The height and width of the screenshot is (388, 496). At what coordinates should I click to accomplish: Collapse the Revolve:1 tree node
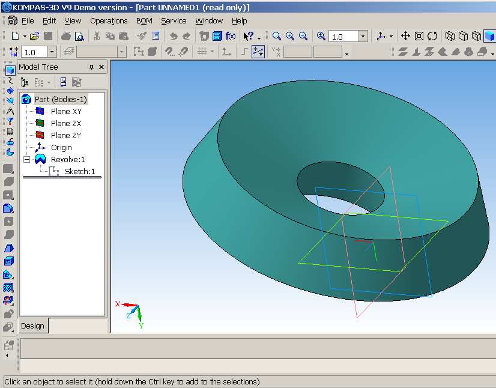pos(27,160)
